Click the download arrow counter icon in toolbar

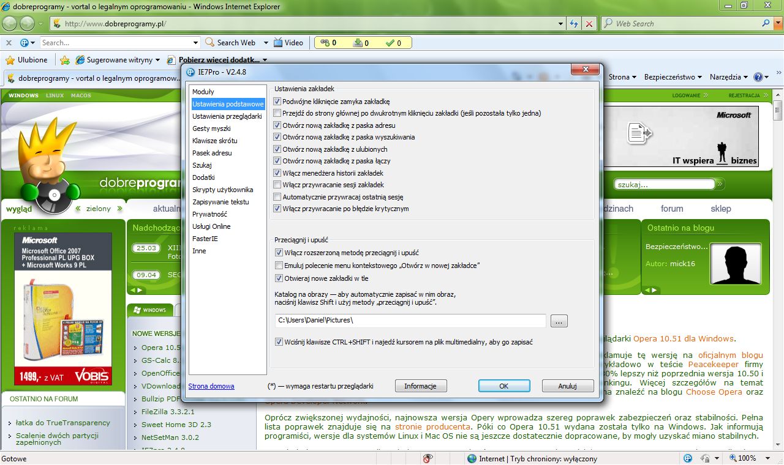pyautogui.click(x=358, y=43)
